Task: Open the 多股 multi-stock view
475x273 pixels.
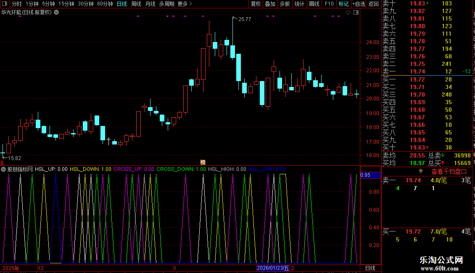Action: tap(285, 4)
